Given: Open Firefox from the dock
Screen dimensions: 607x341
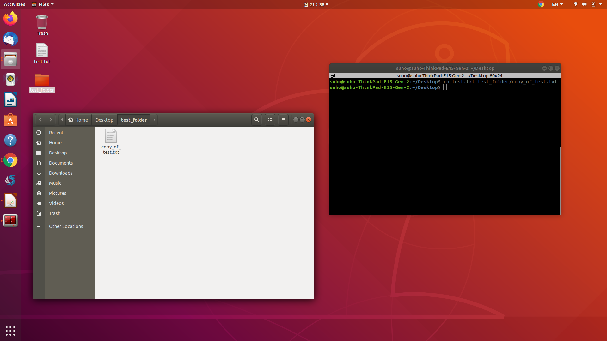Looking at the screenshot, I should (x=10, y=19).
